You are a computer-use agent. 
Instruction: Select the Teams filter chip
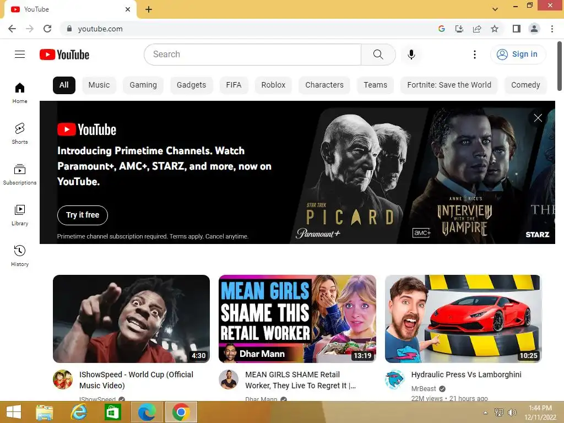pyautogui.click(x=375, y=85)
